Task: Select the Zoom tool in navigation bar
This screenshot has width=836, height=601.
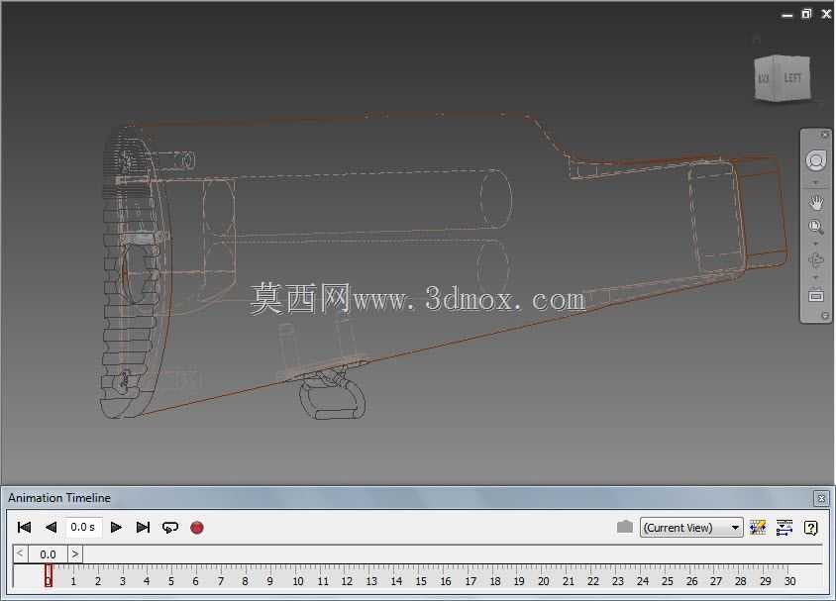Action: (x=815, y=228)
